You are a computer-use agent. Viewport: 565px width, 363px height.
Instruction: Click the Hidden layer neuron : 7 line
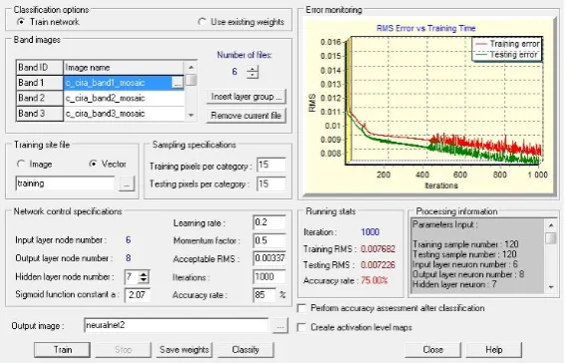tap(454, 284)
